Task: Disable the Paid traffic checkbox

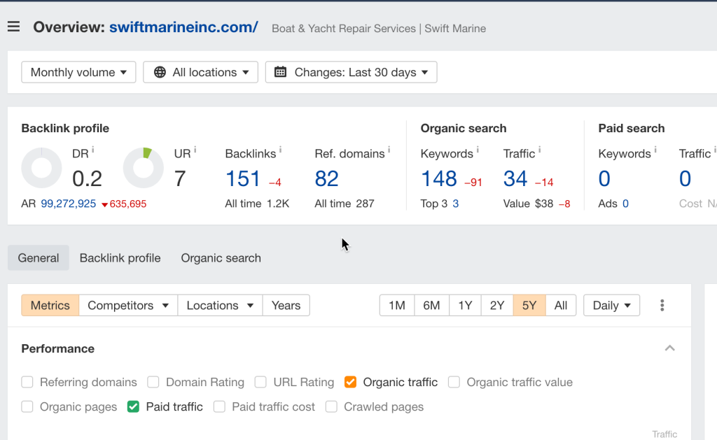Action: coord(133,406)
